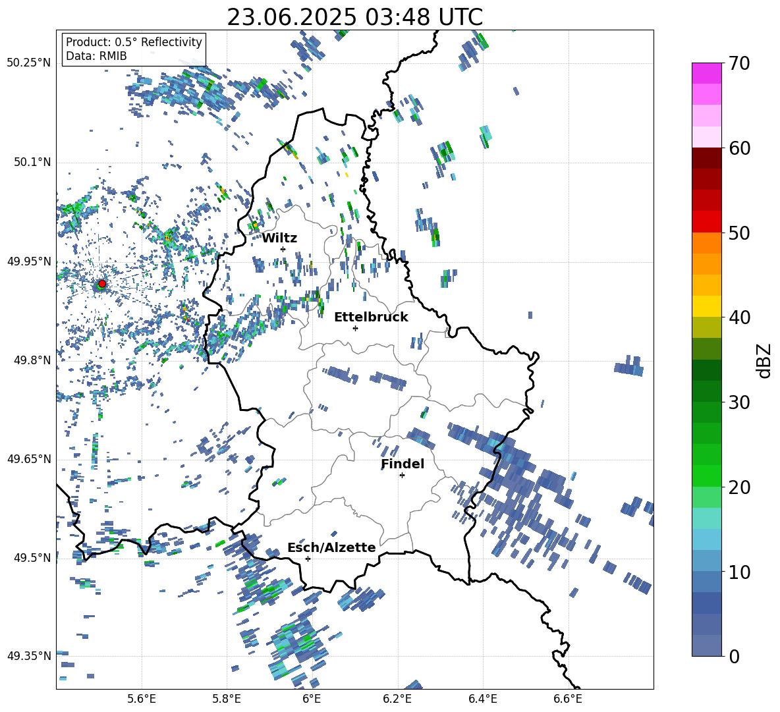Click the 49.65°N latitude label

(29, 458)
